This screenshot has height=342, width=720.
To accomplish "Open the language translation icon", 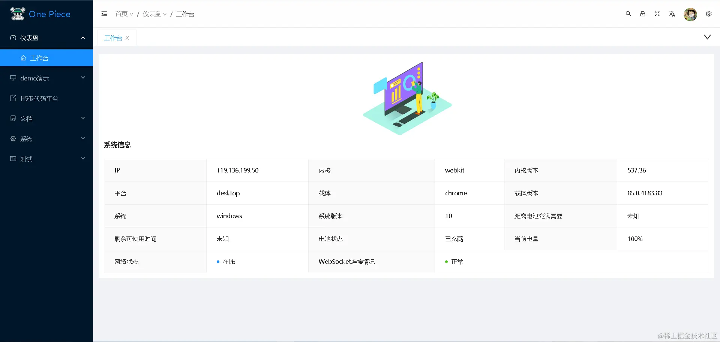I will tap(672, 14).
